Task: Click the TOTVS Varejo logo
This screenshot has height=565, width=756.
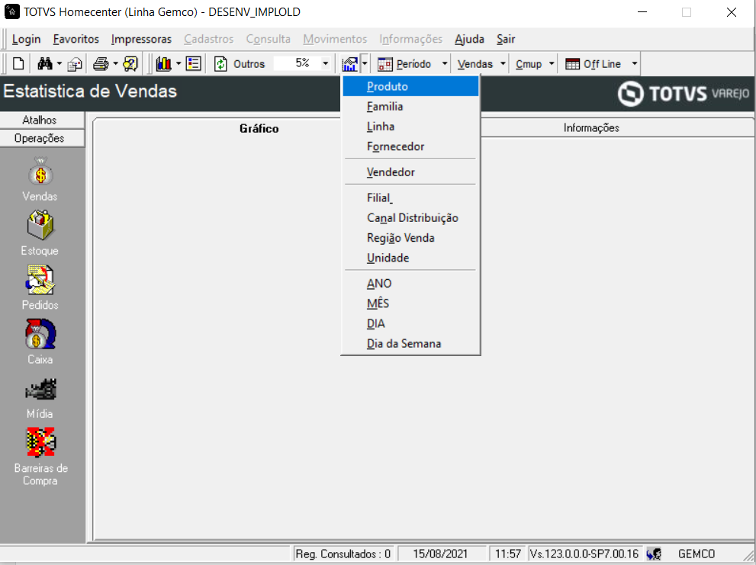Action: (x=684, y=94)
